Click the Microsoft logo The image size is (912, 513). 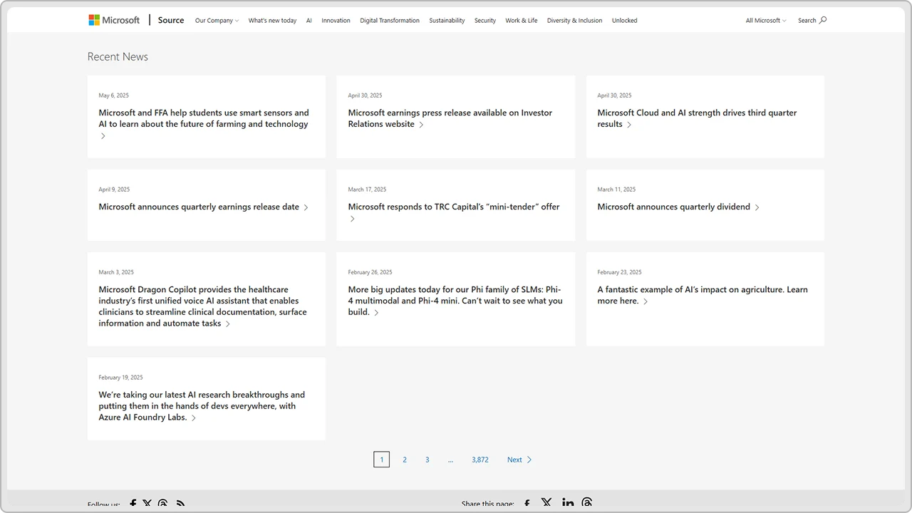(114, 20)
